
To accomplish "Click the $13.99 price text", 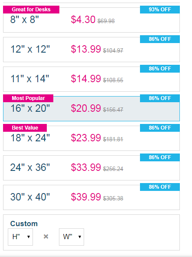I will click(86, 49).
